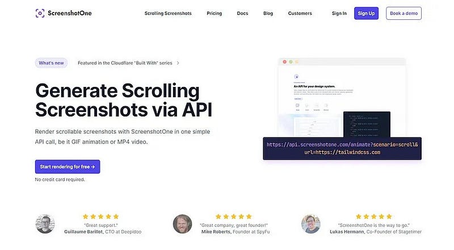Click "No credit card required." text
This screenshot has width=454, height=250.
pyautogui.click(x=60, y=180)
